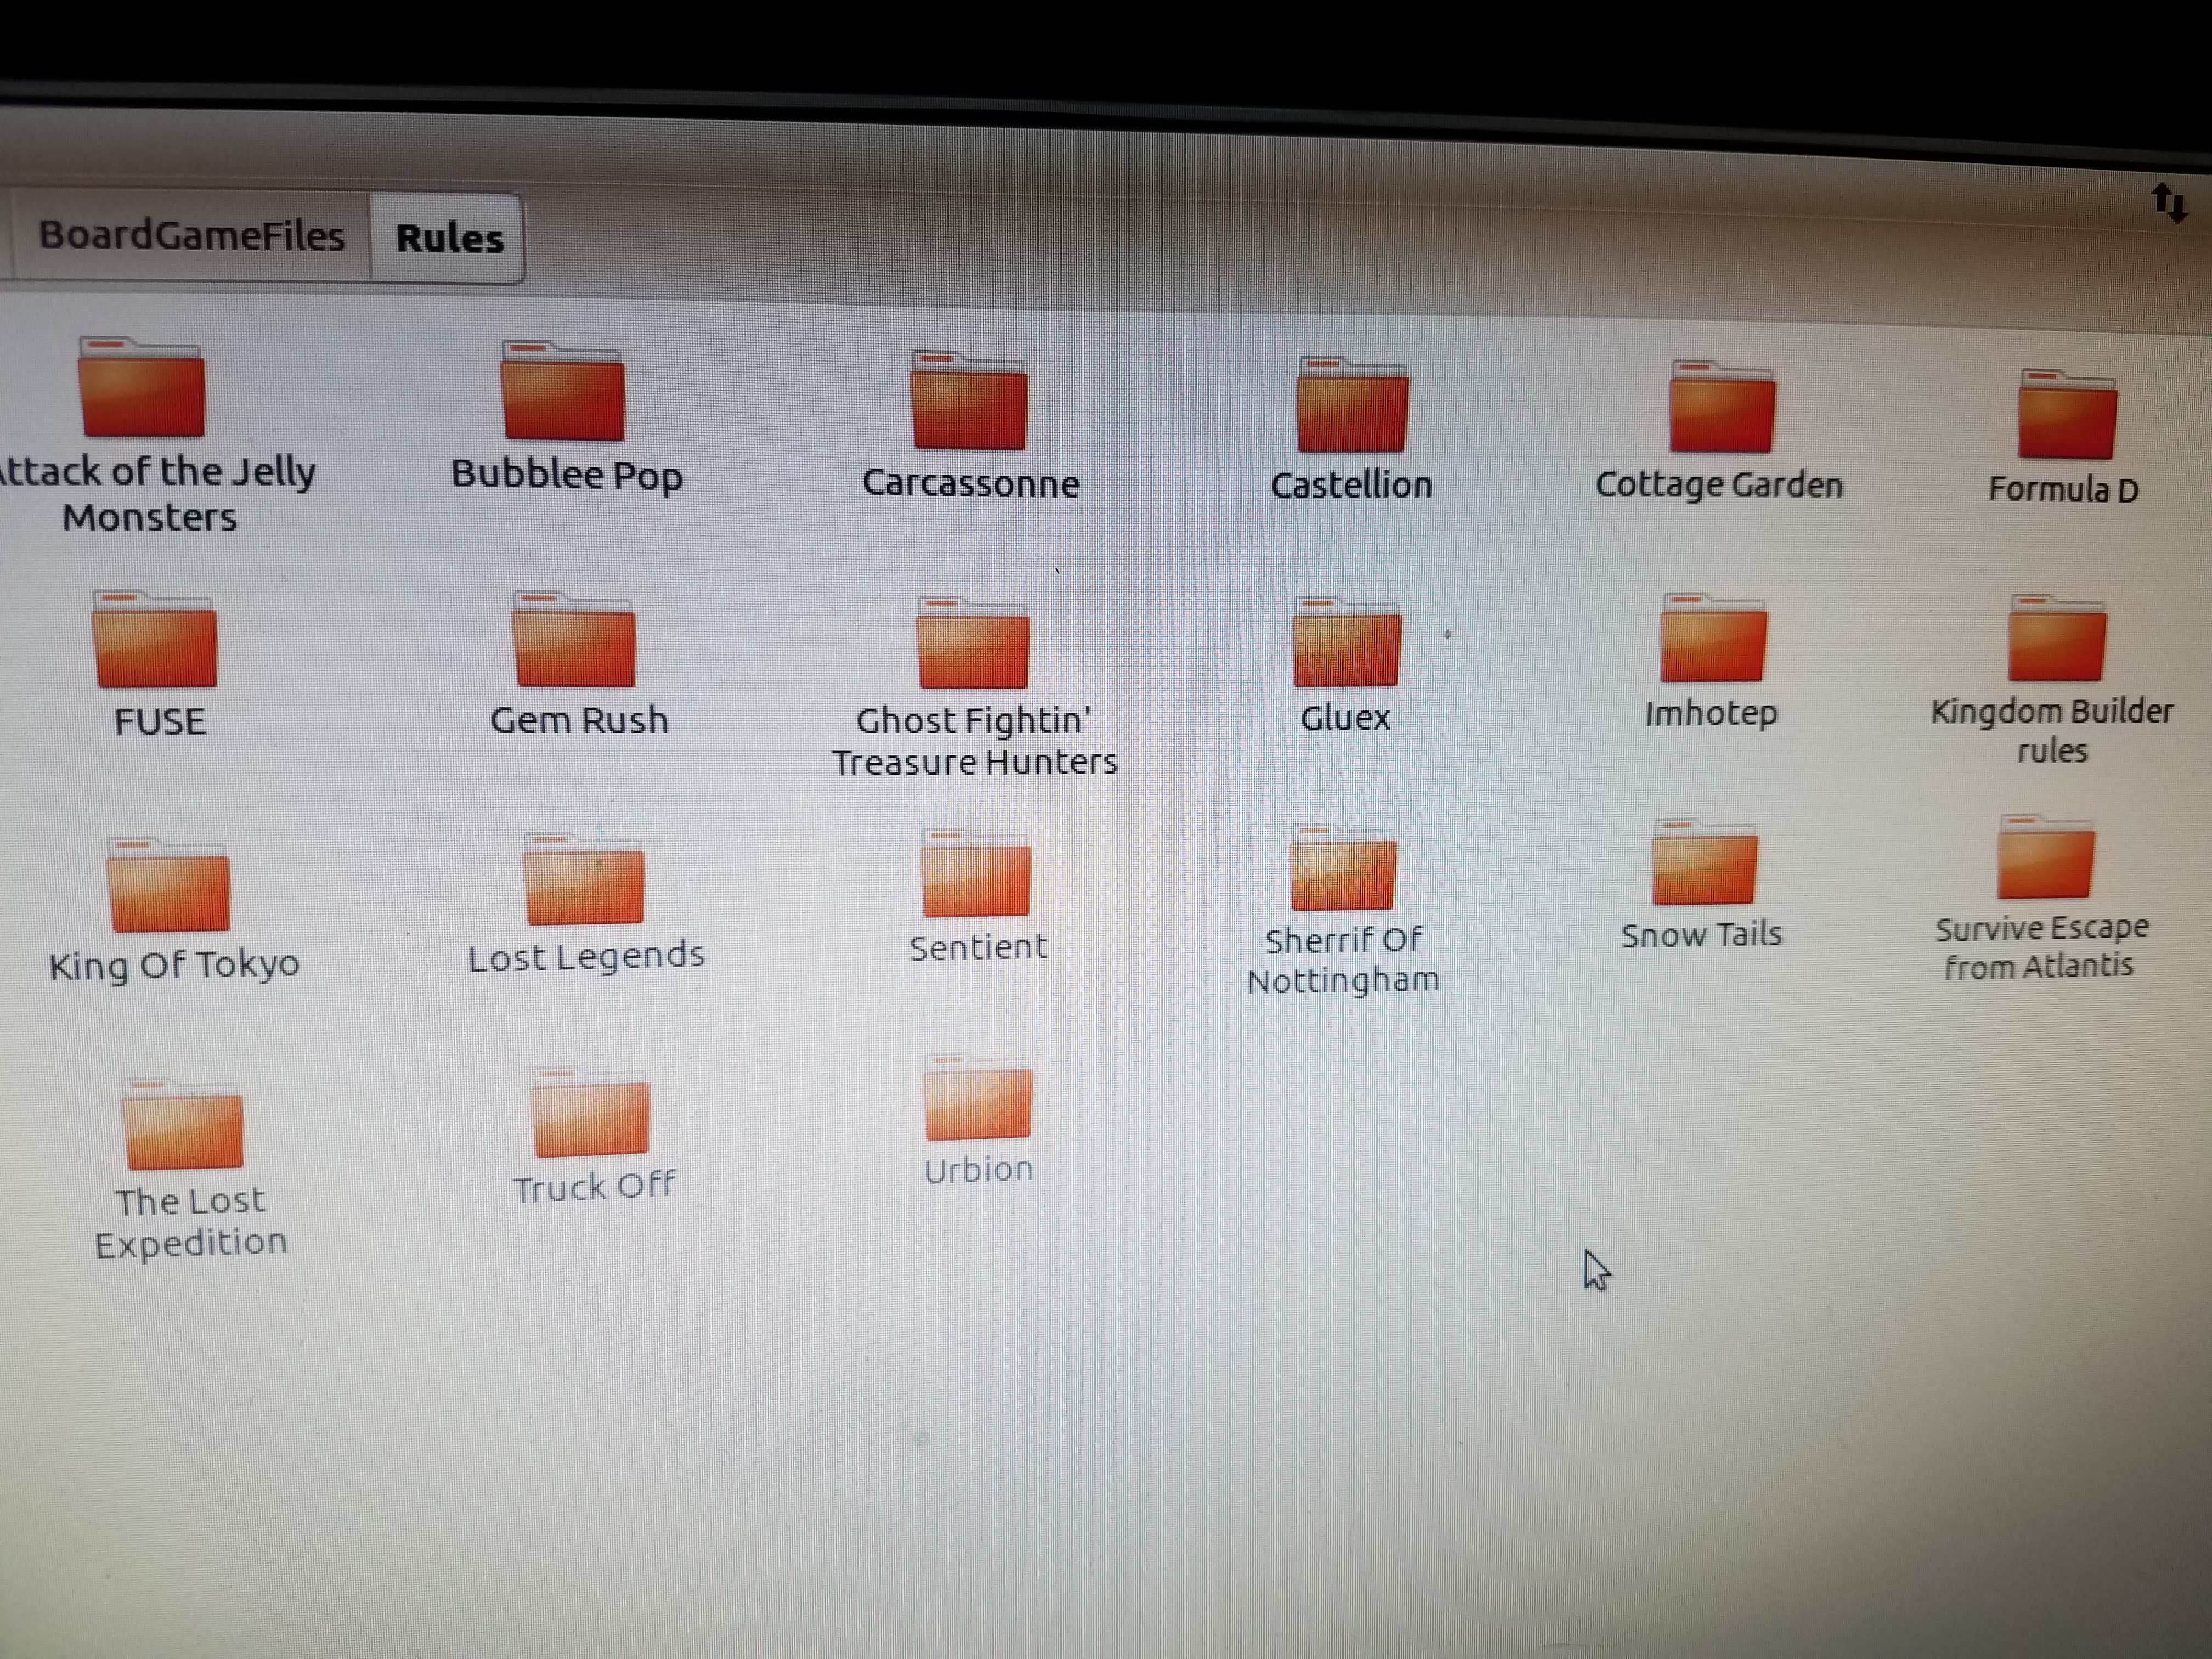
Task: Open the Imhotep folder icon
Action: (1712, 638)
